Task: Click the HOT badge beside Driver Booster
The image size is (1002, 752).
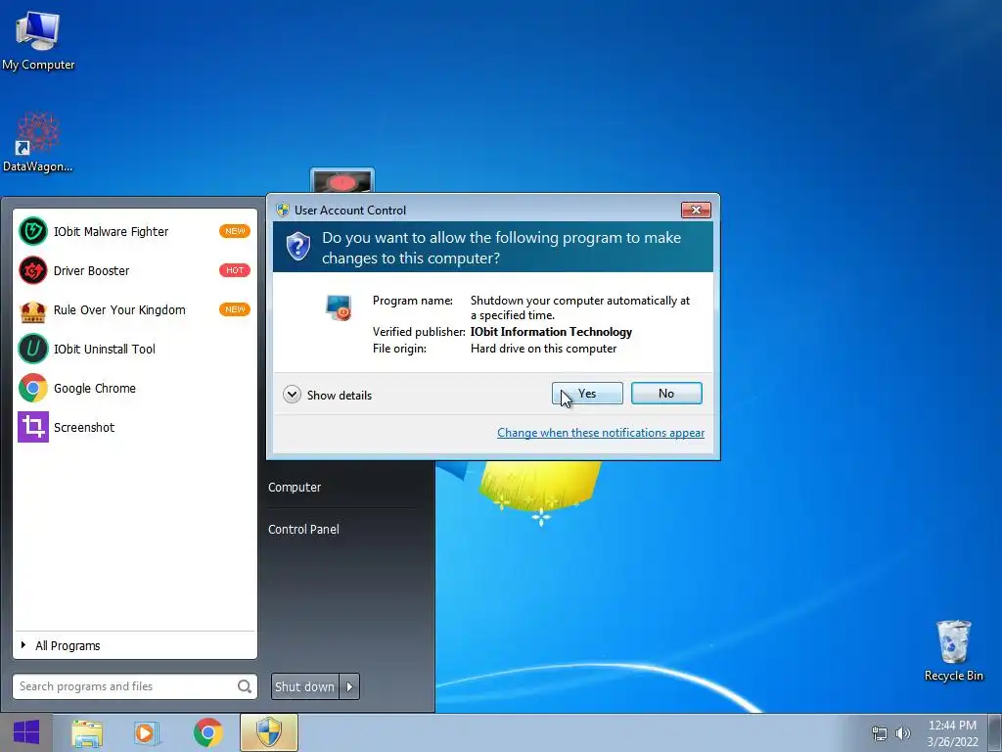Action: tap(235, 270)
